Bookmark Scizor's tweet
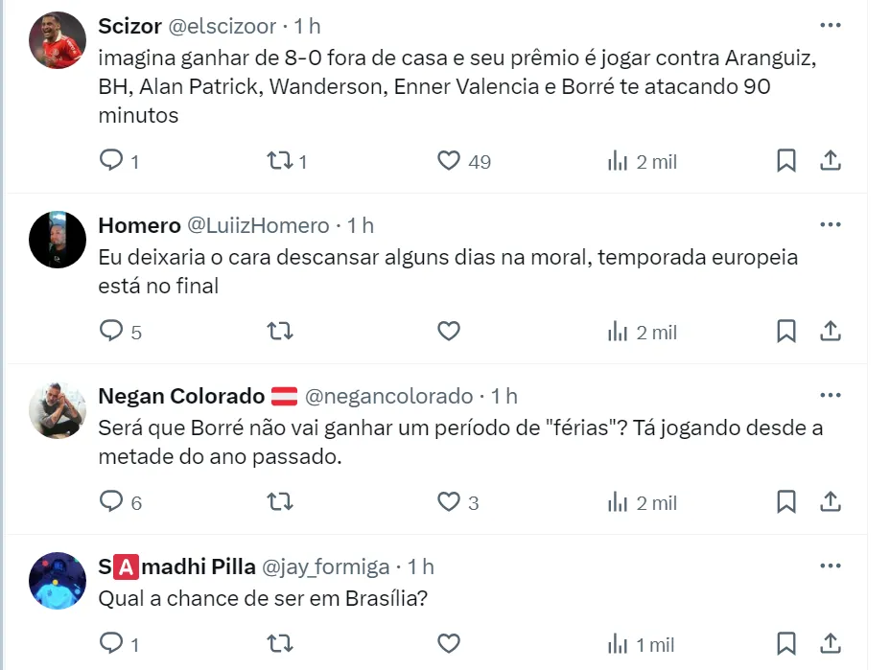This screenshot has height=670, width=890. 785,161
